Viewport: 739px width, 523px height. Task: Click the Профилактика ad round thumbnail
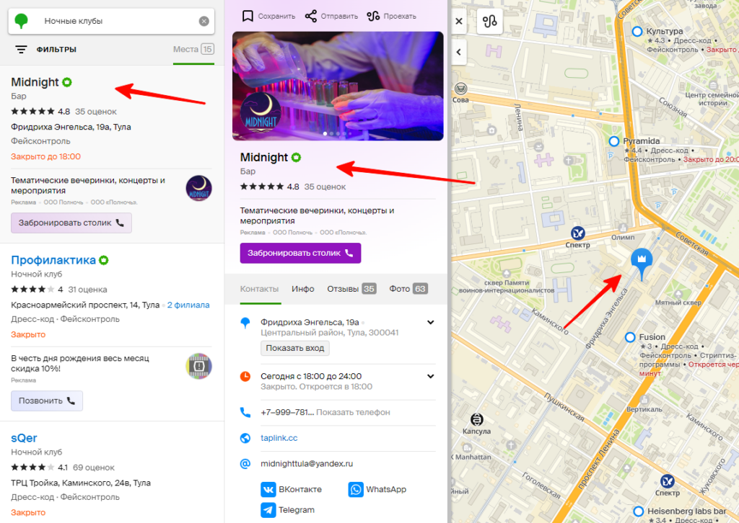pos(198,366)
